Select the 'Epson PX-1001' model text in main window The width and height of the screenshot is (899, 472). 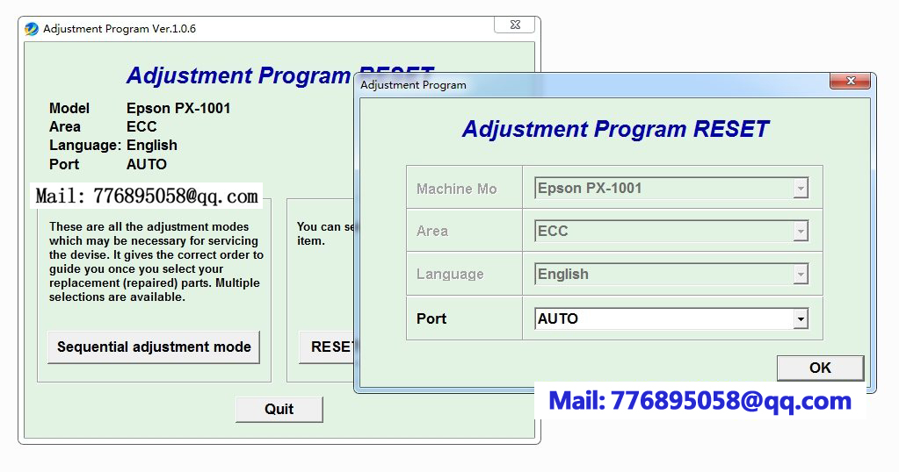click(178, 108)
